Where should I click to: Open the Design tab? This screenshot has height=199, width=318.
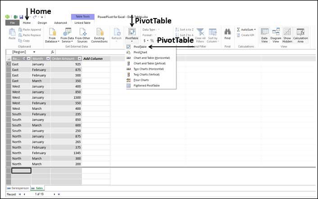[42, 23]
